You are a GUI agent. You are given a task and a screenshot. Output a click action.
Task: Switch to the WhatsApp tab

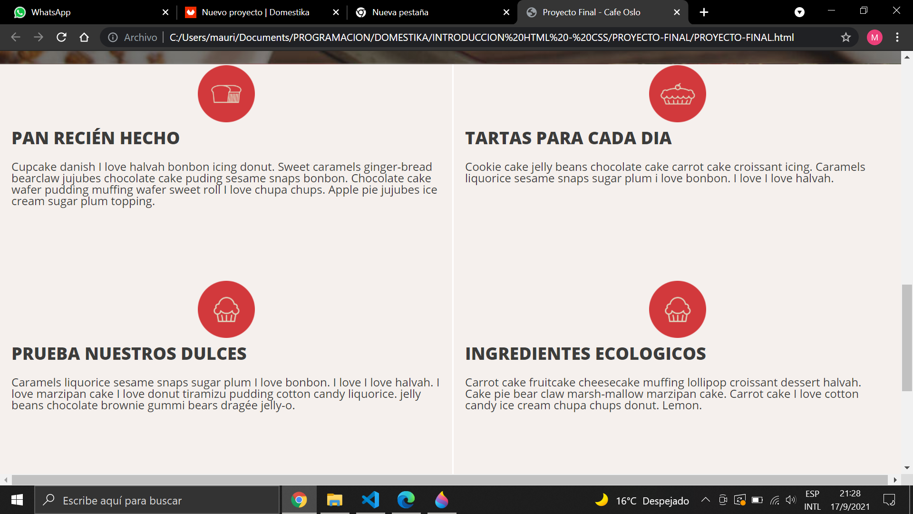(51, 12)
